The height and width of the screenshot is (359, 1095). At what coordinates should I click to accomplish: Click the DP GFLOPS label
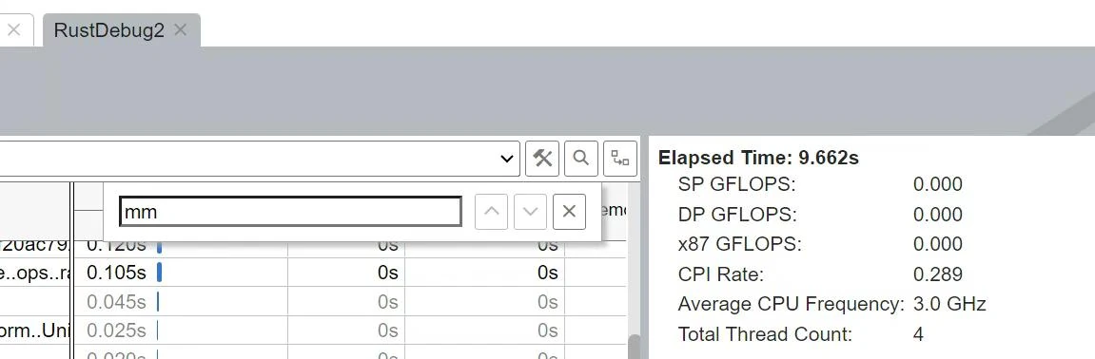click(x=736, y=215)
